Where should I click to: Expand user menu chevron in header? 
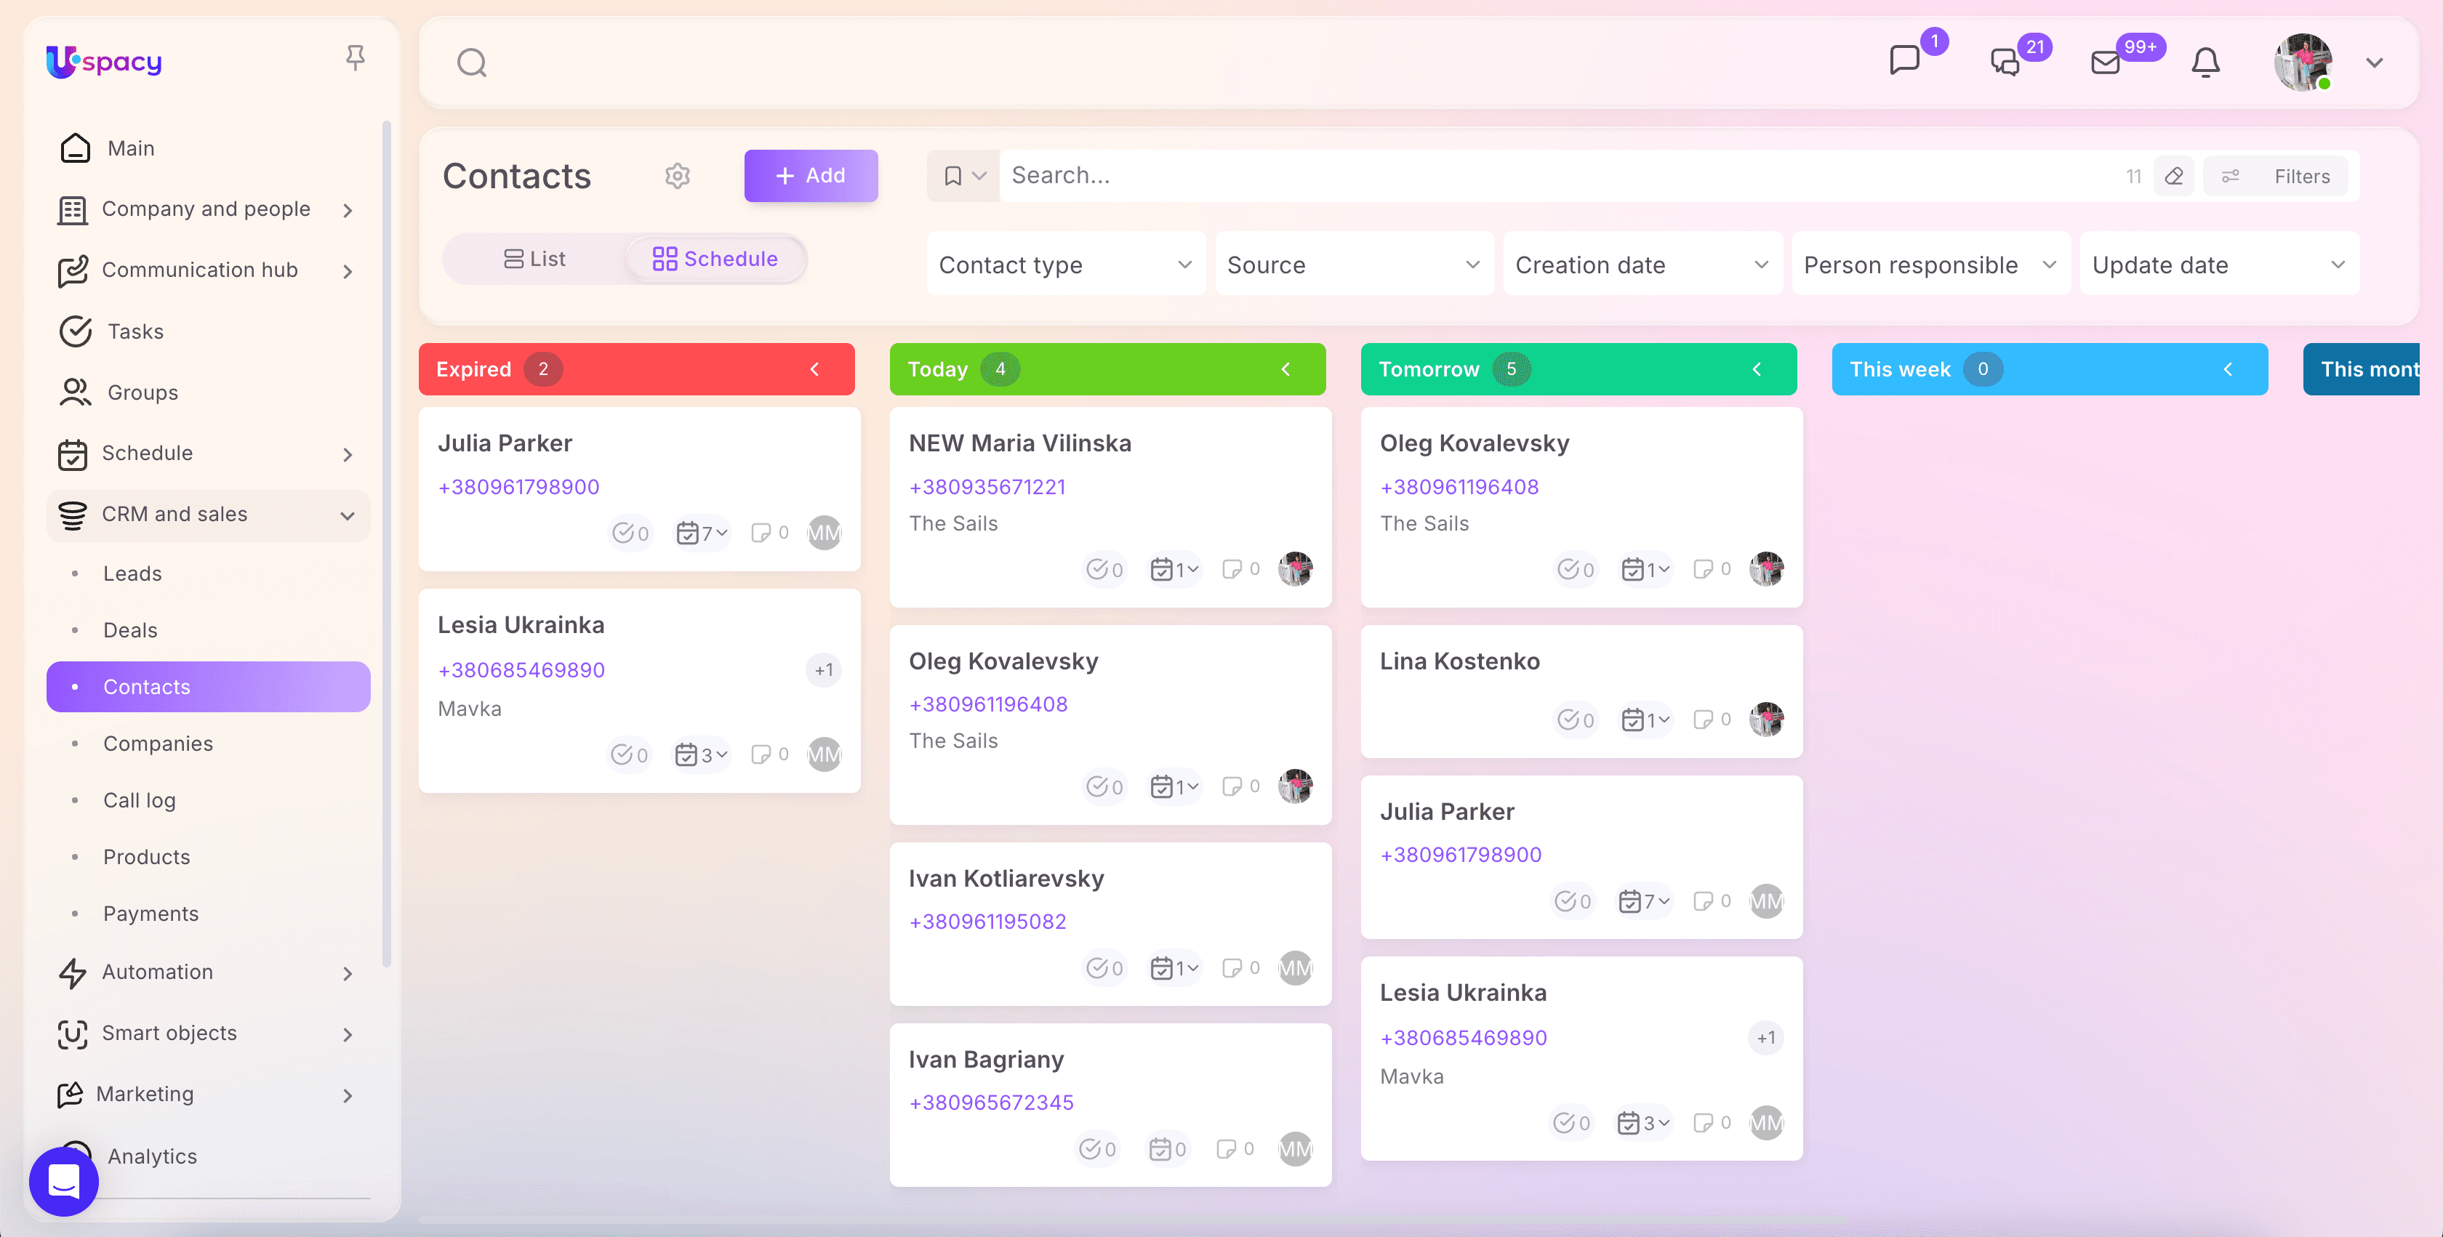2375,63
